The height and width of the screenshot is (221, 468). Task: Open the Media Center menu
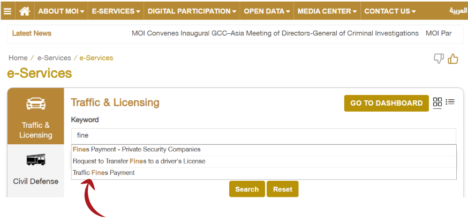tap(328, 11)
